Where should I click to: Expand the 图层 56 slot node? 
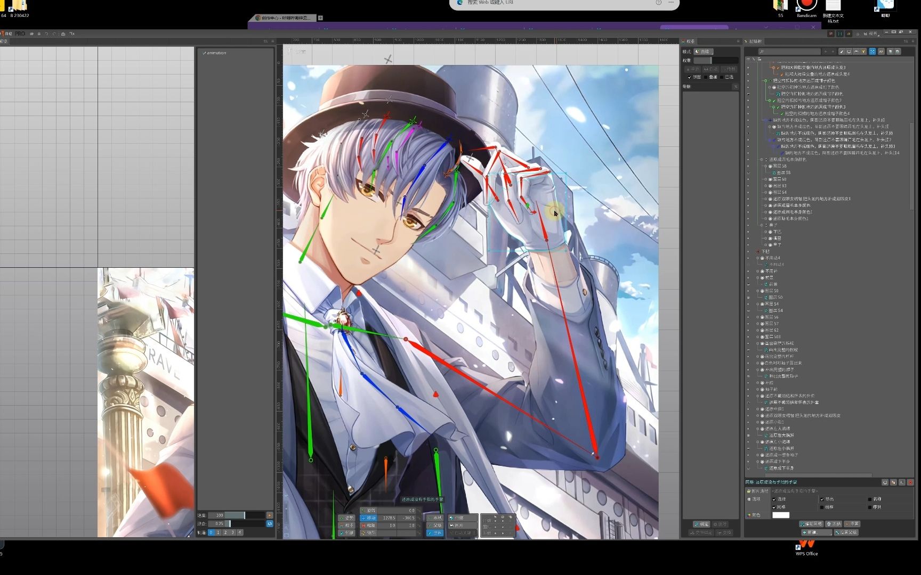[757, 317]
